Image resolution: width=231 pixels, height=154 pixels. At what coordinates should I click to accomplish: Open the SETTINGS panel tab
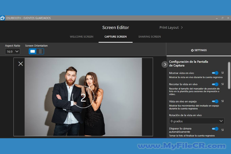pos(199,50)
